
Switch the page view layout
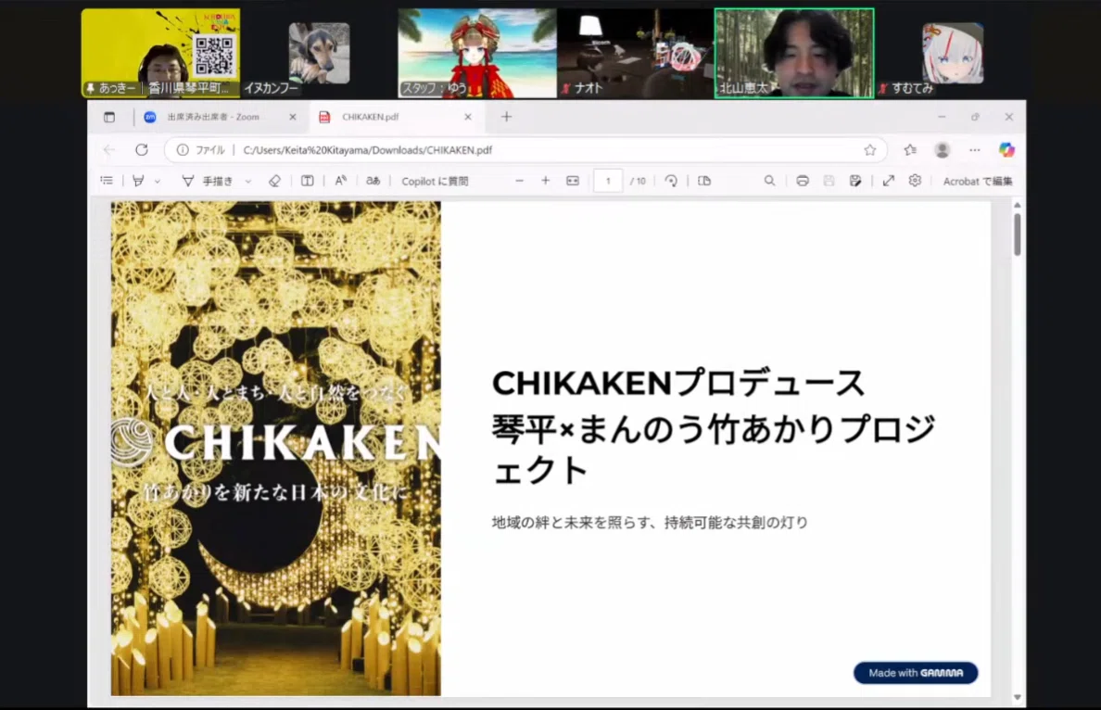(x=704, y=181)
